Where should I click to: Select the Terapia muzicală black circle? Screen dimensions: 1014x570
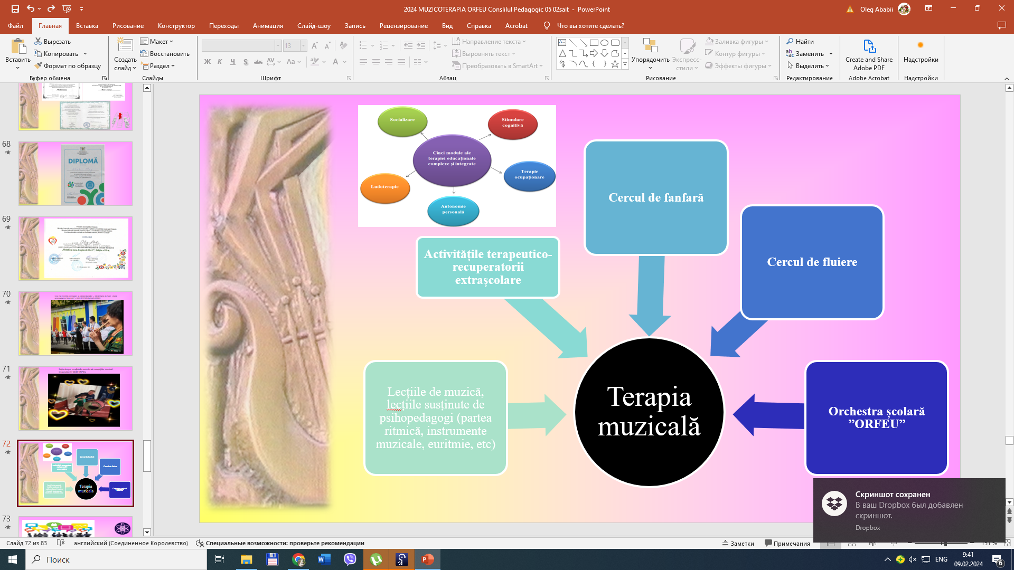click(649, 412)
